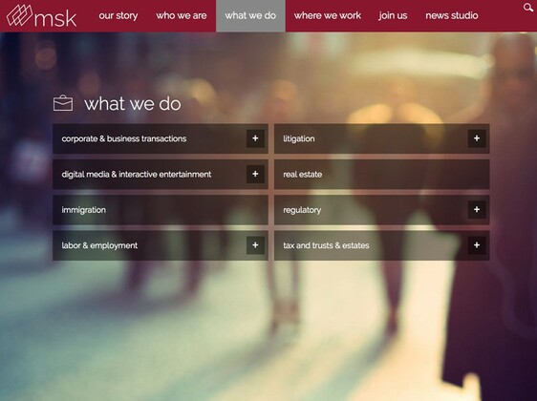
Task: Open the regulatory practice link
Action: click(302, 210)
